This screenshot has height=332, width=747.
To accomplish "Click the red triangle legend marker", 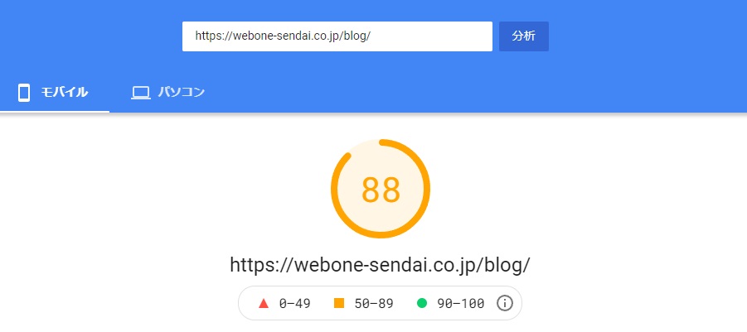I will pos(264,303).
